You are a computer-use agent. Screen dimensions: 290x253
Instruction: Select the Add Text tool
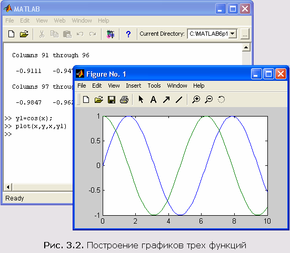click(153, 100)
